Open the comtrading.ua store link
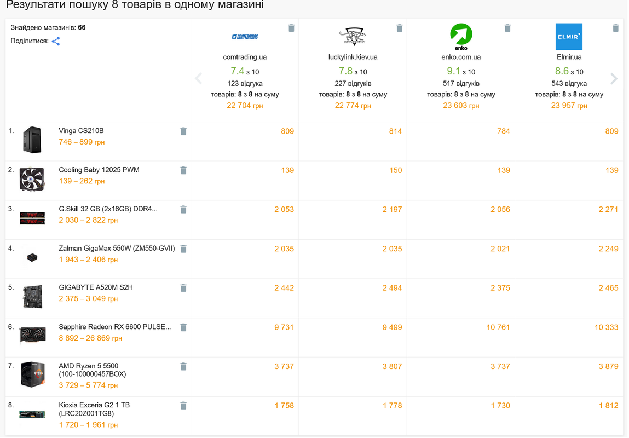The height and width of the screenshot is (438, 629). point(245,57)
